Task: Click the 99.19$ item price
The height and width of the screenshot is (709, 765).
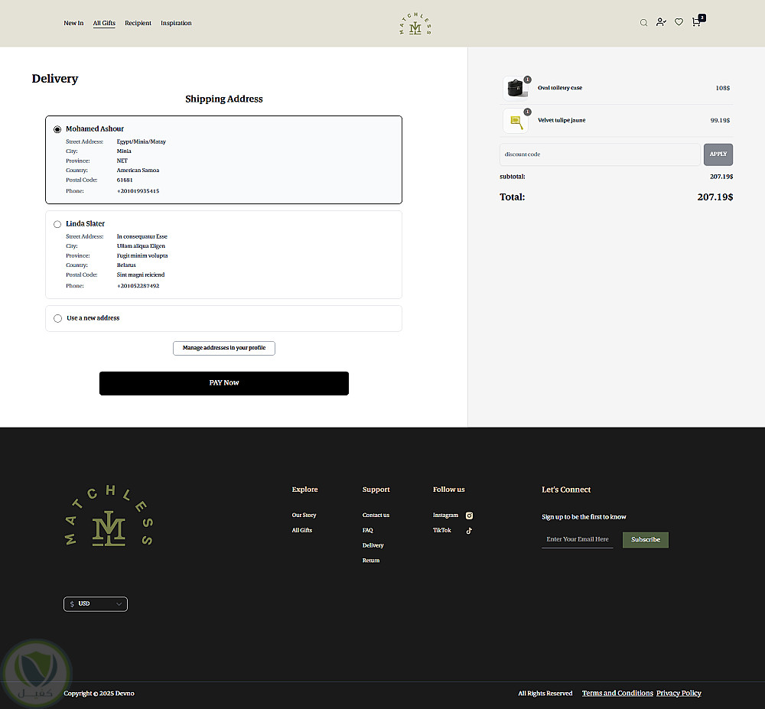Action: pyautogui.click(x=720, y=120)
